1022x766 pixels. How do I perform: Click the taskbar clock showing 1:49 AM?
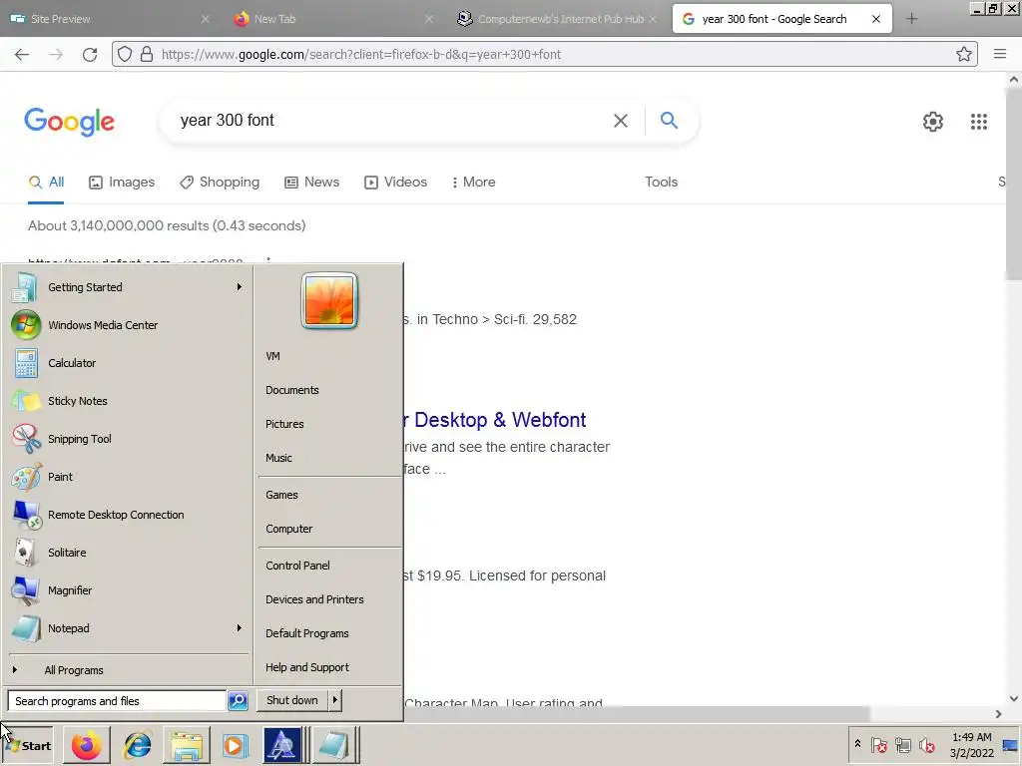(x=971, y=745)
